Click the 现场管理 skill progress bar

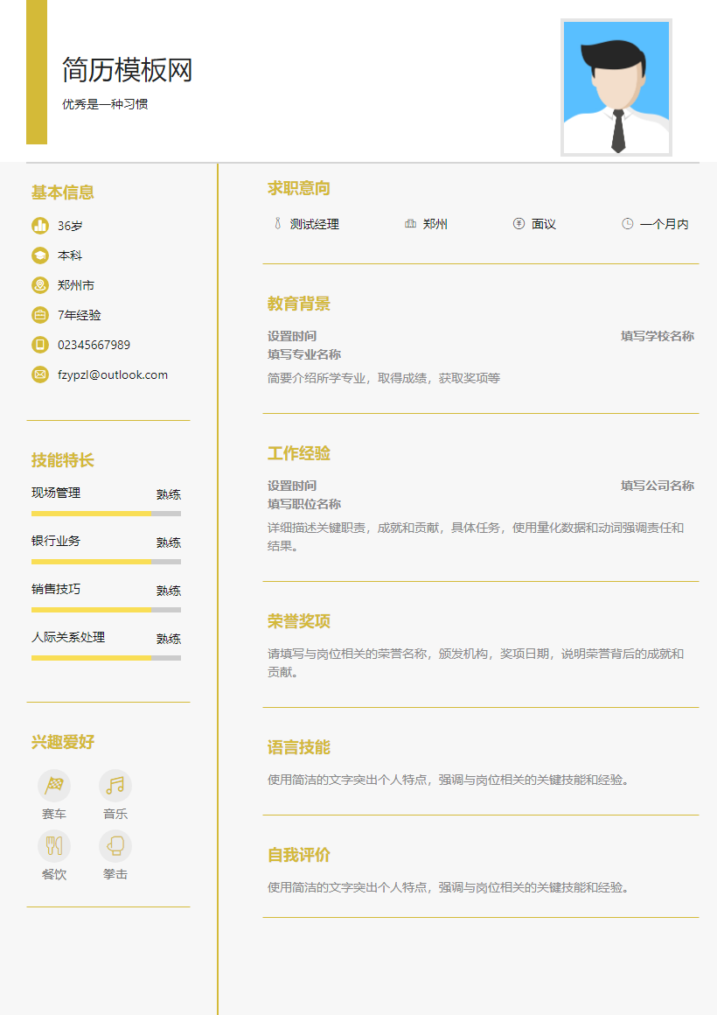point(105,511)
